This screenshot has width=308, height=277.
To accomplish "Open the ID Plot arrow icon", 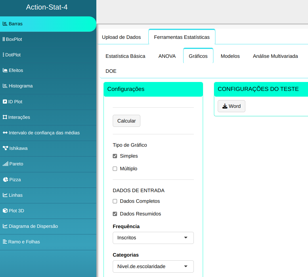I will [x=5, y=102].
